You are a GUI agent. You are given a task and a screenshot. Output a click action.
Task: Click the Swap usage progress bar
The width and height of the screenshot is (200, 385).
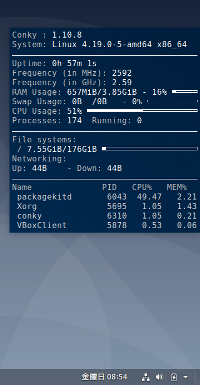click(x=172, y=101)
